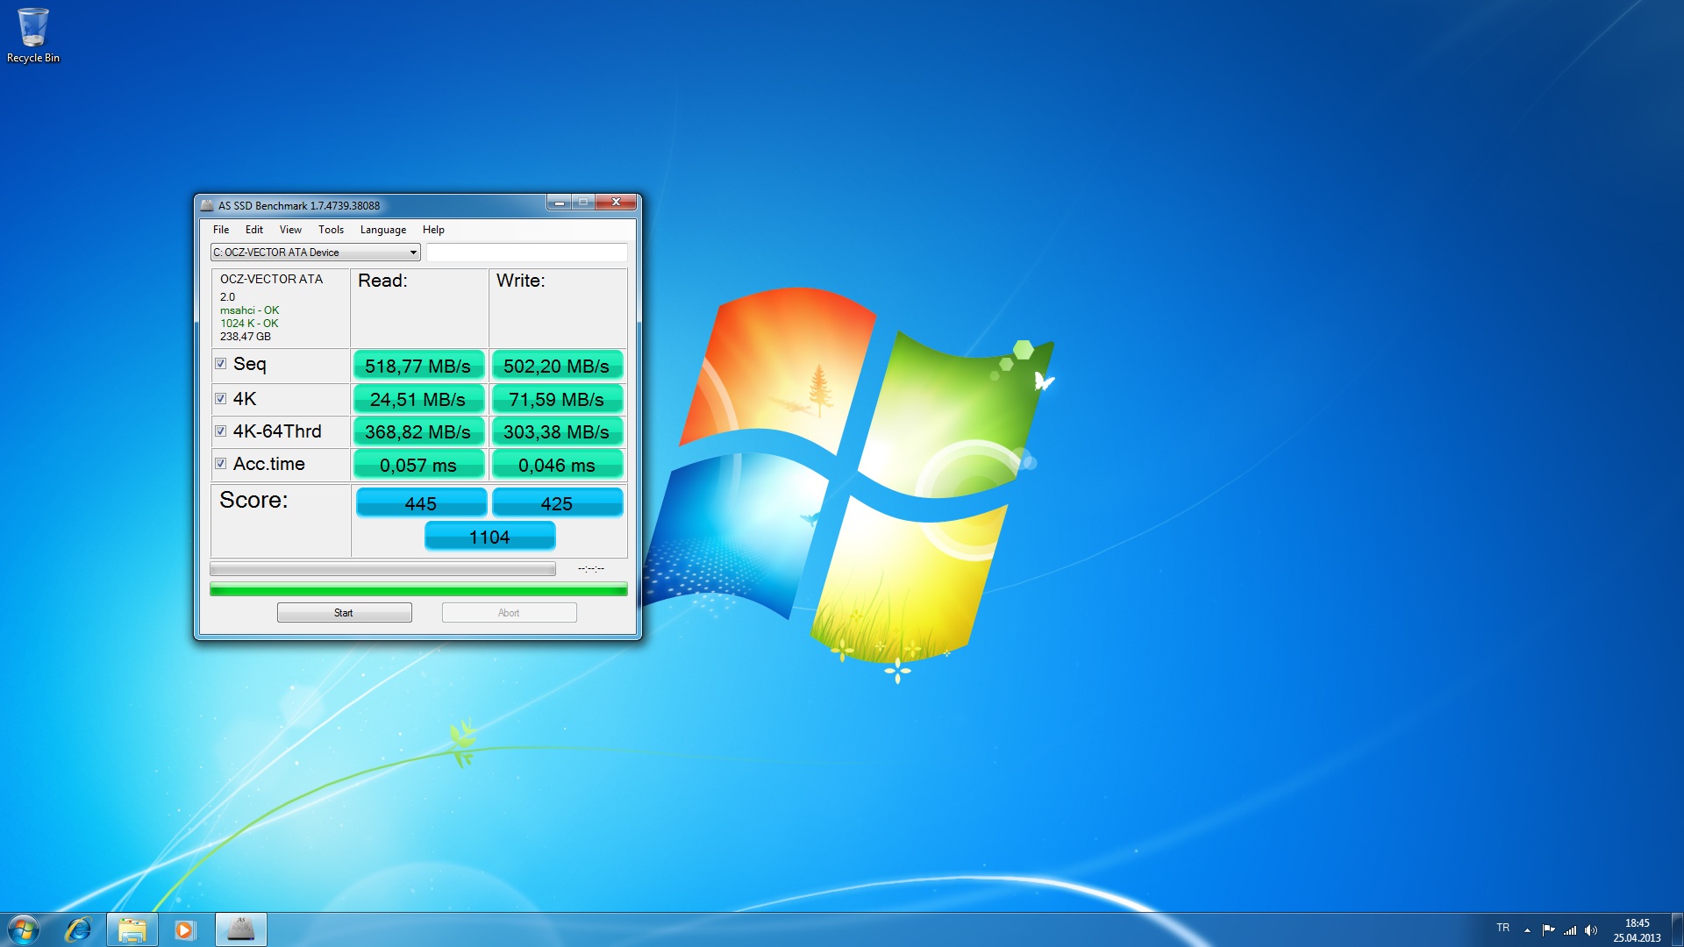
Task: Click the Start benchmark button
Action: [345, 613]
